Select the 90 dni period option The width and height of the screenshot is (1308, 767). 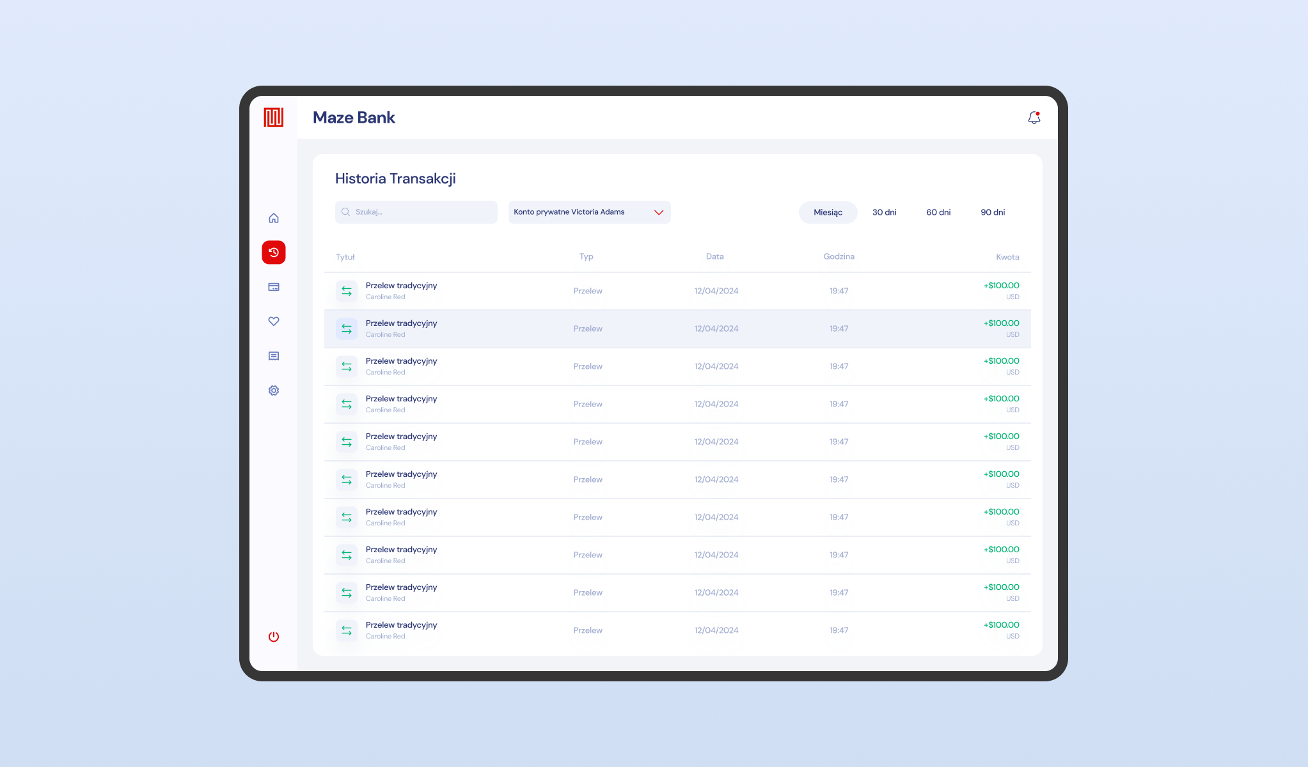click(993, 212)
